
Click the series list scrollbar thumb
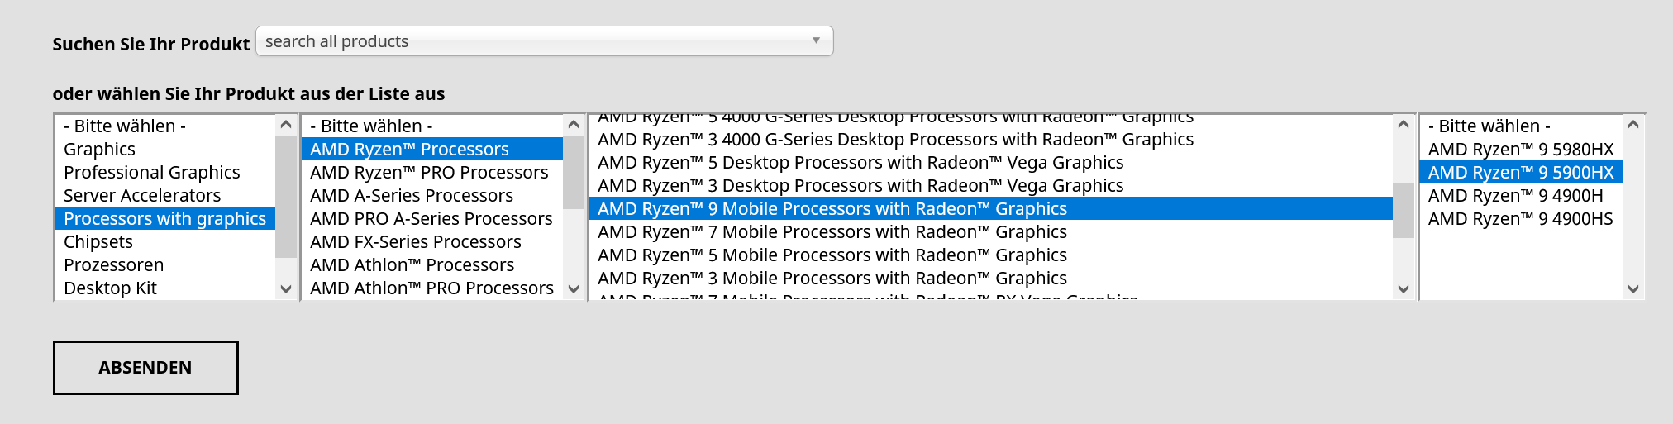point(1404,210)
